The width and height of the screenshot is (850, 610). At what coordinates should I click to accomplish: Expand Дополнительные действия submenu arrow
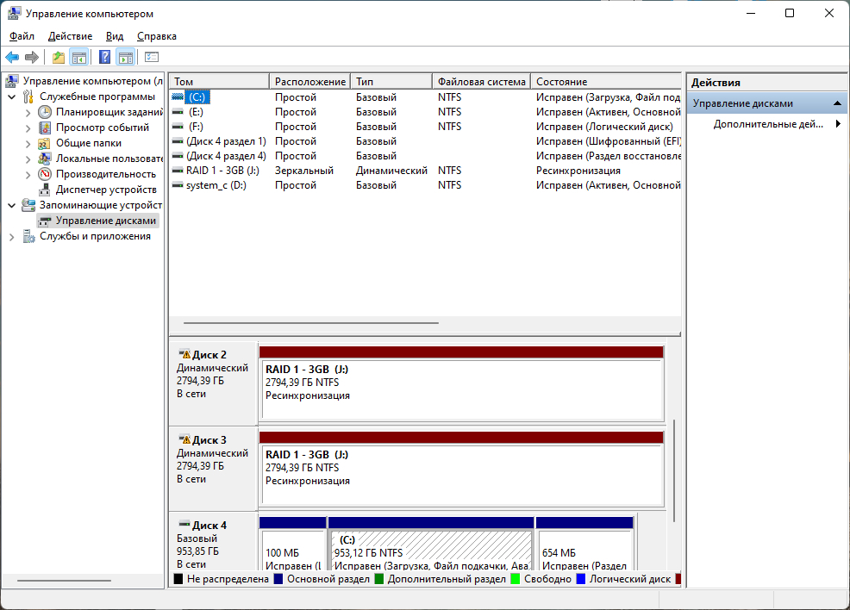click(x=838, y=124)
